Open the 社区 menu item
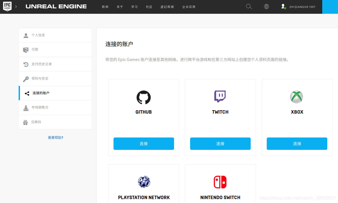The width and height of the screenshot is (338, 203). point(149,7)
